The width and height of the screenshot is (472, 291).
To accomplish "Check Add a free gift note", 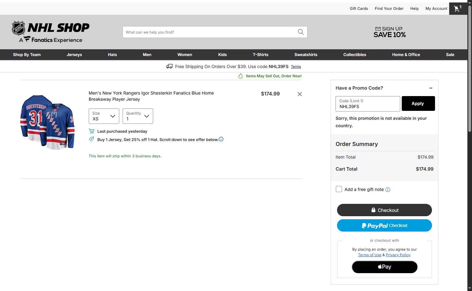I will point(339,189).
